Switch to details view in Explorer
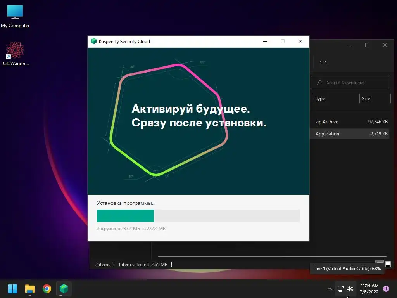Screen dimensions: 397x298 tap(379, 262)
